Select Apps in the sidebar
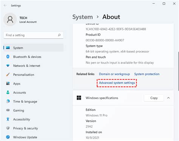 coord(17,83)
